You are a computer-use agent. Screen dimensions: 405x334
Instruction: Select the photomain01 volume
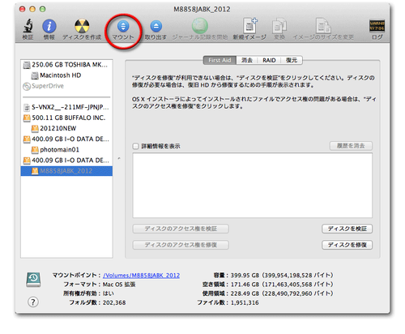[x=66, y=149]
